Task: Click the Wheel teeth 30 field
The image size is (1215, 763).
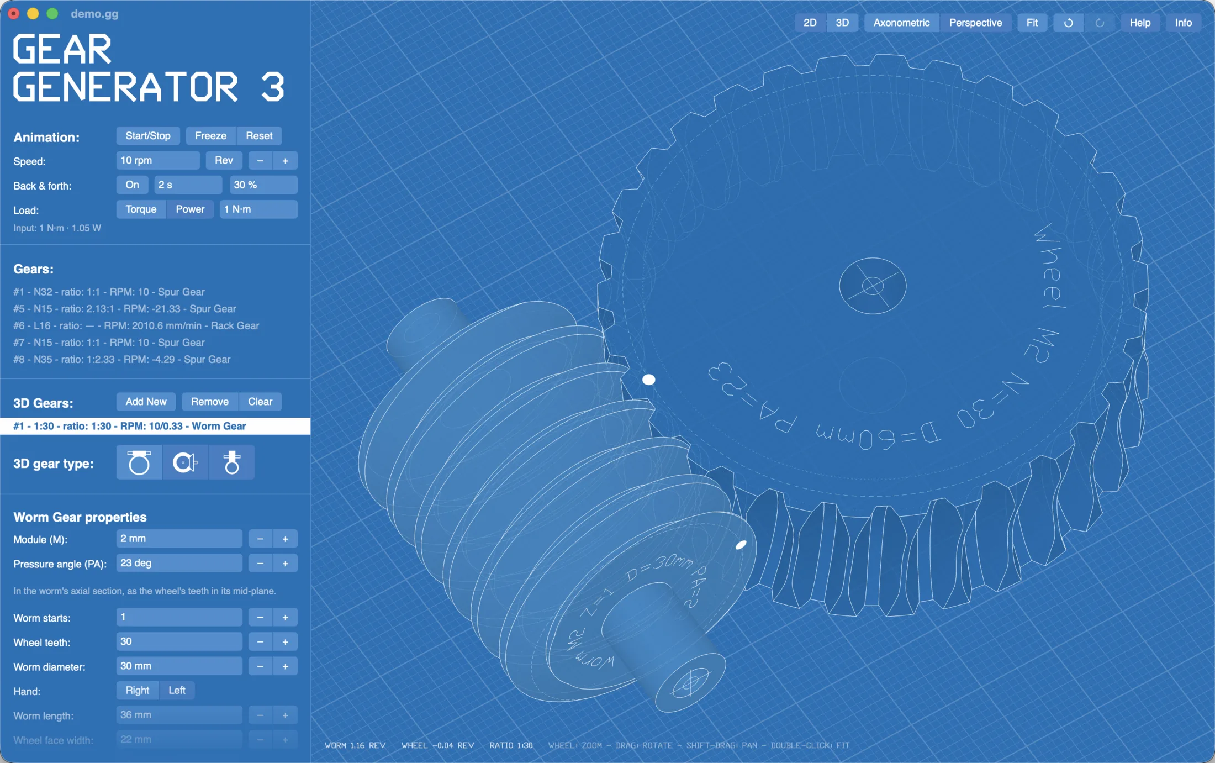Action: tap(179, 642)
